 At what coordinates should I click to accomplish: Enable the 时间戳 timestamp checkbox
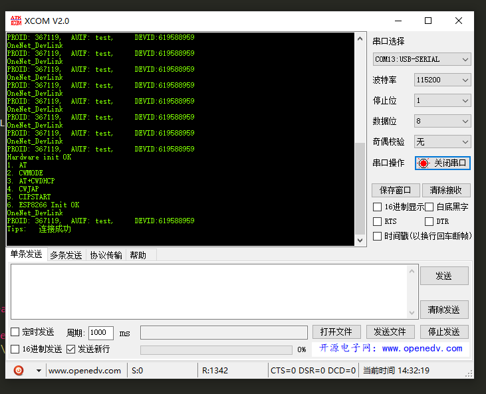coord(377,236)
